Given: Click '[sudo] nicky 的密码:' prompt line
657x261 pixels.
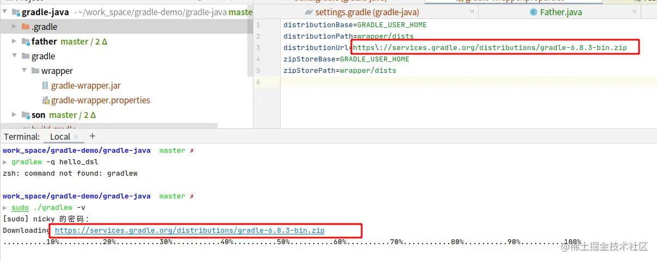Looking at the screenshot, I should (x=46, y=219).
